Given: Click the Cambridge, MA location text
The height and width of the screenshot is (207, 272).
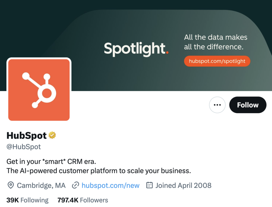Looking at the screenshot, I should tap(41, 185).
